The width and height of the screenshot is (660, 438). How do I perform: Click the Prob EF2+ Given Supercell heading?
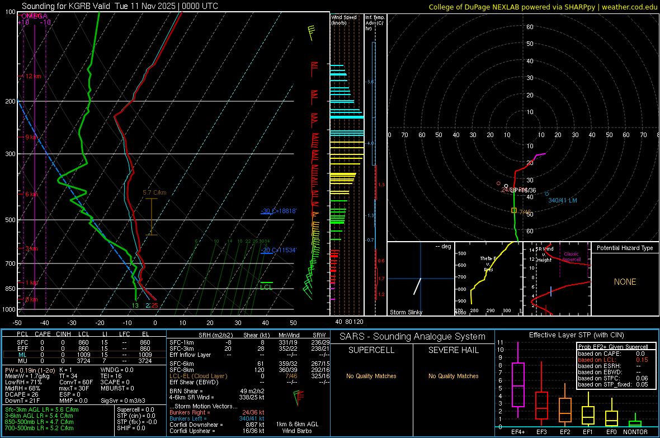[613, 347]
